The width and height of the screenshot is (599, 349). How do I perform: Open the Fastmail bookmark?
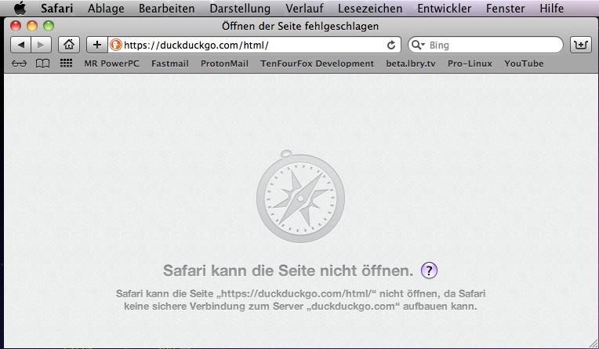[170, 64]
